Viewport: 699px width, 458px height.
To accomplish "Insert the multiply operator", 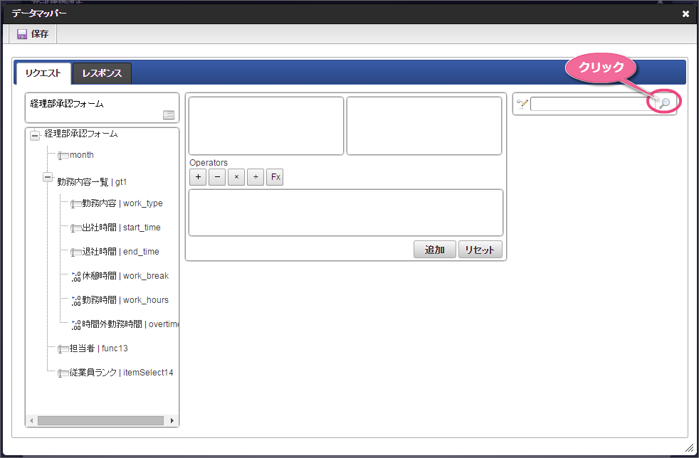I will click(x=236, y=177).
